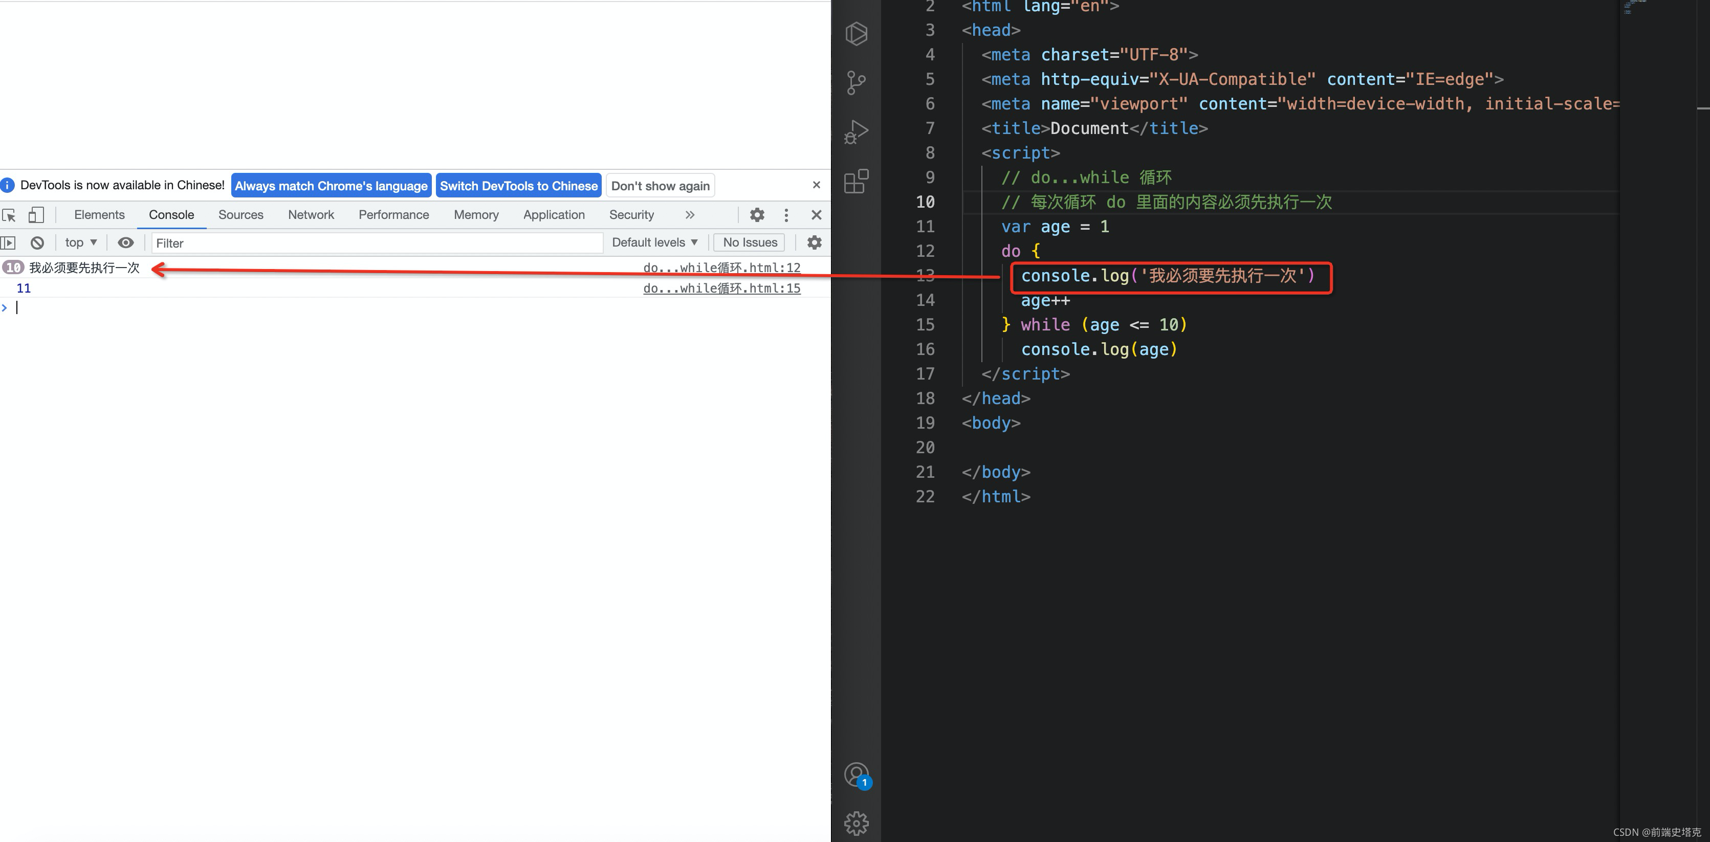
Task: Open DevTools Settings gear icon
Action: point(757,215)
